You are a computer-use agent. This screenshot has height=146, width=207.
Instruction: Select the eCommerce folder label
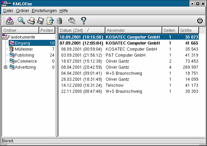pyautogui.click(x=26, y=61)
